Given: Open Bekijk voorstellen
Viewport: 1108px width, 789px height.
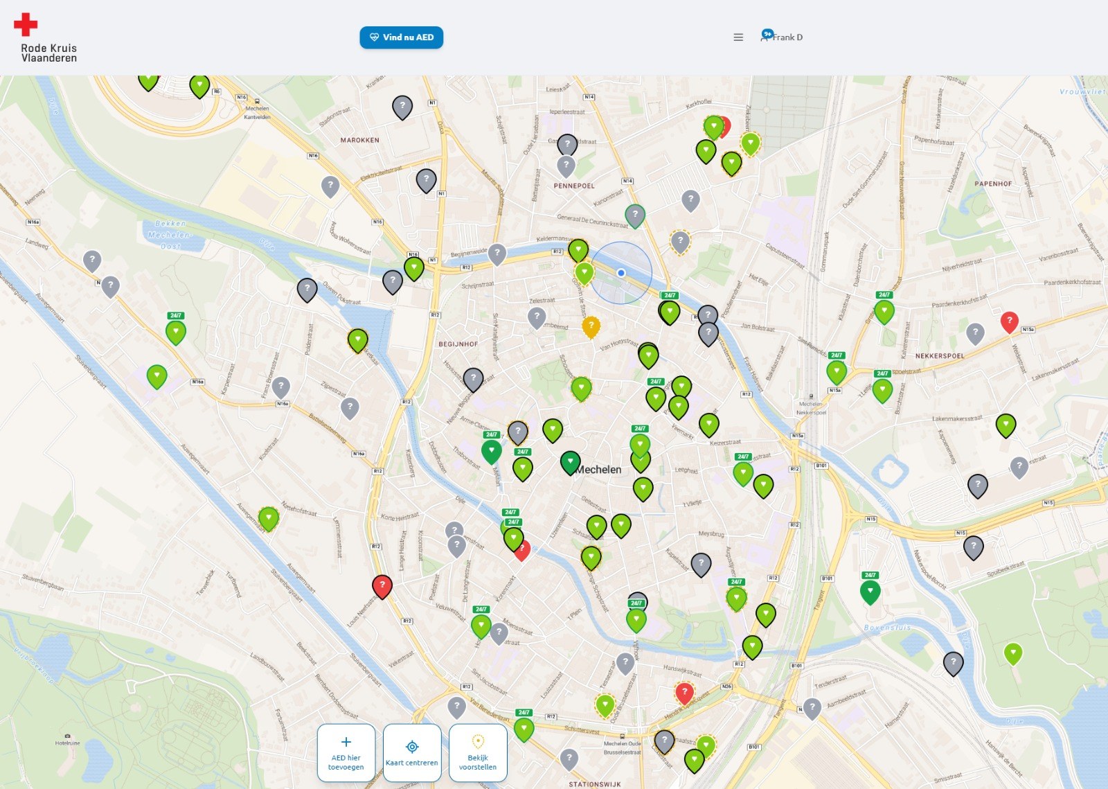Looking at the screenshot, I should click(x=478, y=752).
